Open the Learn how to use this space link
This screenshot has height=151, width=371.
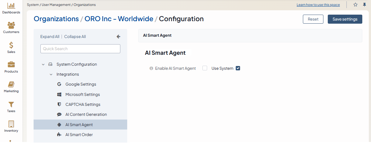point(318,5)
